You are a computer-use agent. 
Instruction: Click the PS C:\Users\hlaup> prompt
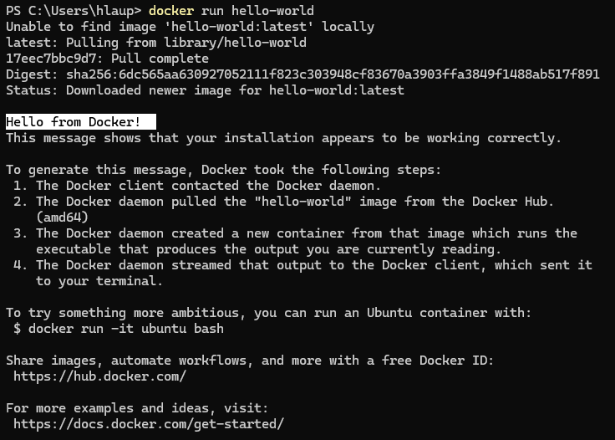[73, 11]
